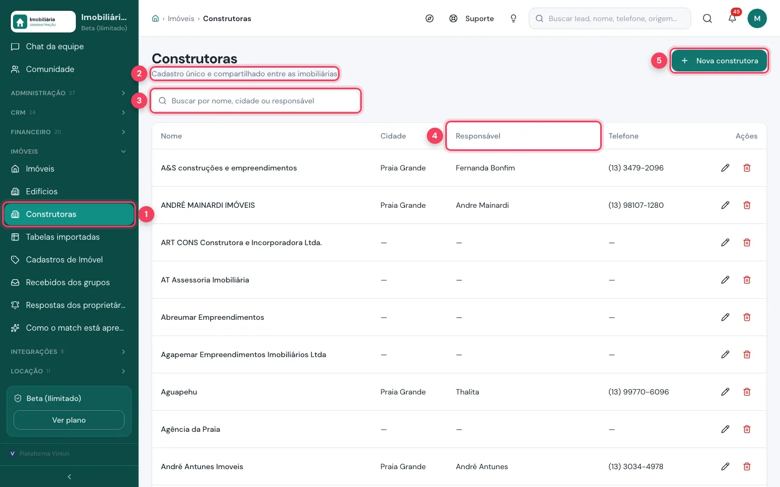Delete Agência da Praia row
This screenshot has width=780, height=487.
[x=747, y=429]
